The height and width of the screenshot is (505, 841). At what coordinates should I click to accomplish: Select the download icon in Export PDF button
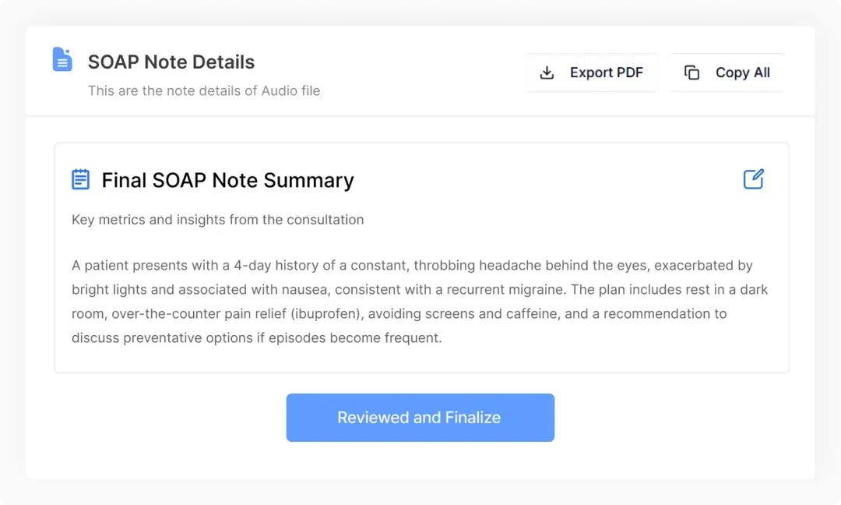coord(547,72)
